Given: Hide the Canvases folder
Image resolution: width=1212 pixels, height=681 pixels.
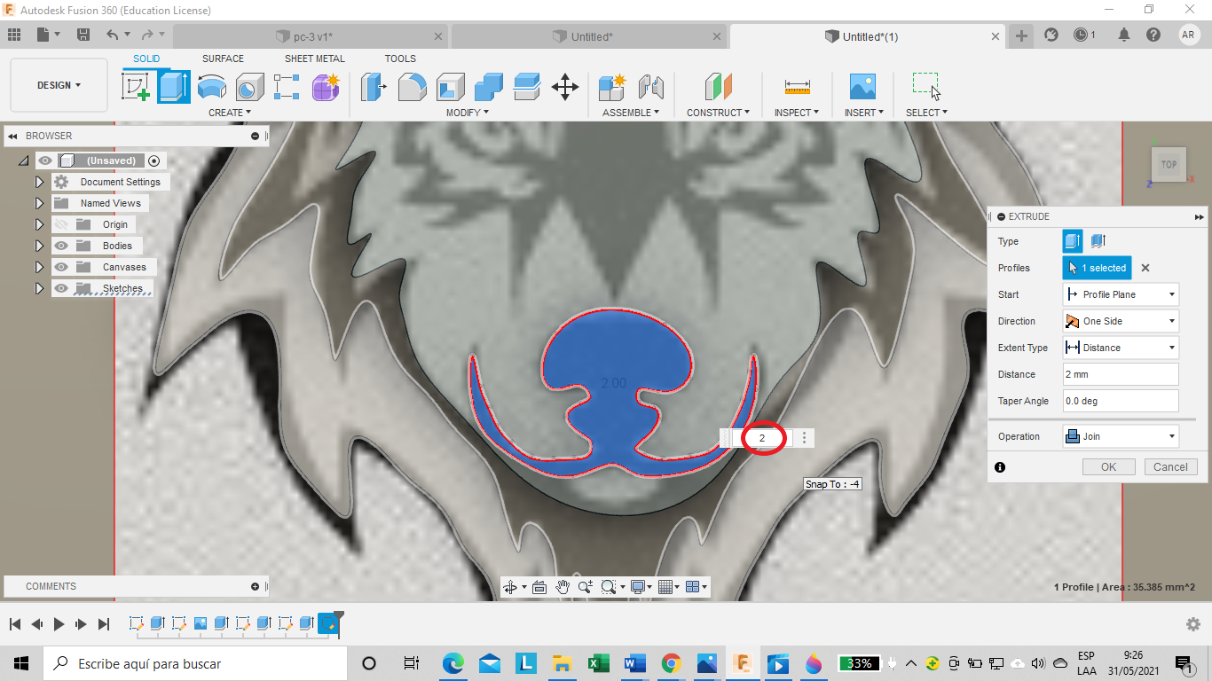Looking at the screenshot, I should [x=61, y=267].
